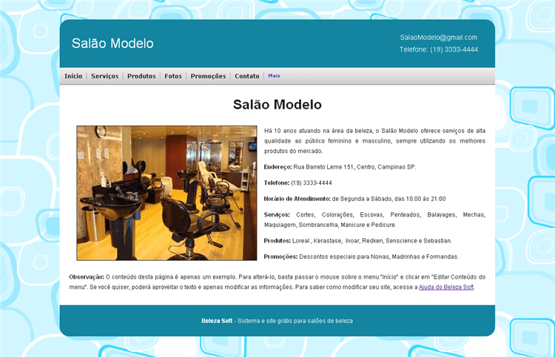Screen dimensions: 555x357
Task: Click the Salão Modelo header logo text
Action: tap(112, 44)
